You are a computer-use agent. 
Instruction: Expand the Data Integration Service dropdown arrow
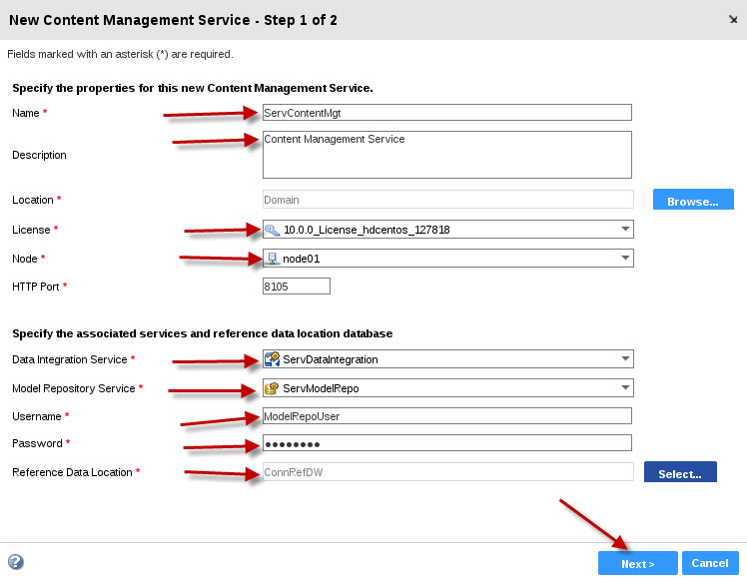(x=625, y=358)
